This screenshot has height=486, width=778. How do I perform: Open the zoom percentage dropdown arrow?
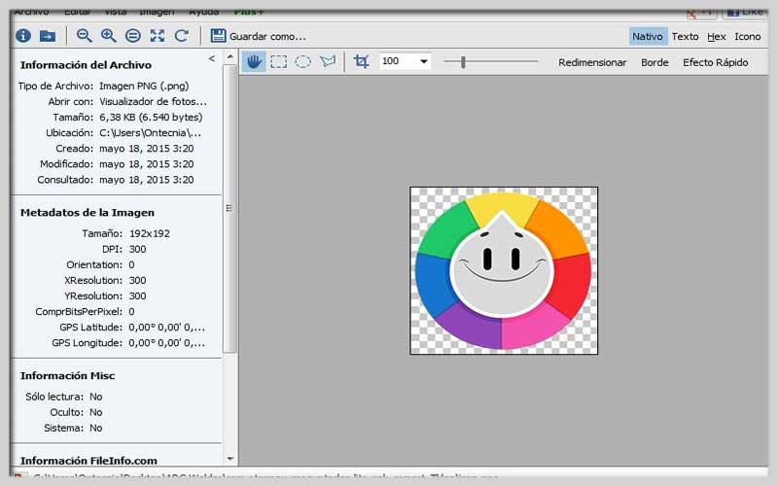click(x=424, y=61)
